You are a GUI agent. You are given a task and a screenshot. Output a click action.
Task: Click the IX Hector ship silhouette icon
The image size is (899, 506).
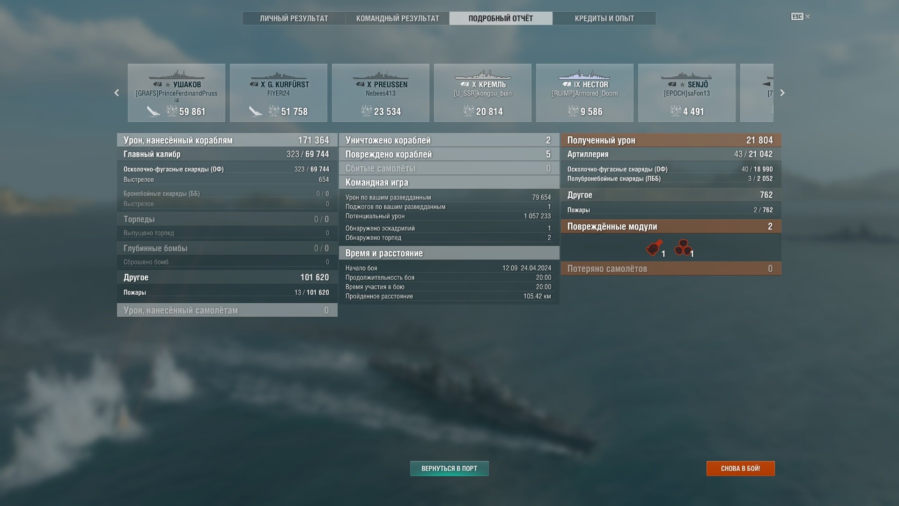(x=584, y=75)
